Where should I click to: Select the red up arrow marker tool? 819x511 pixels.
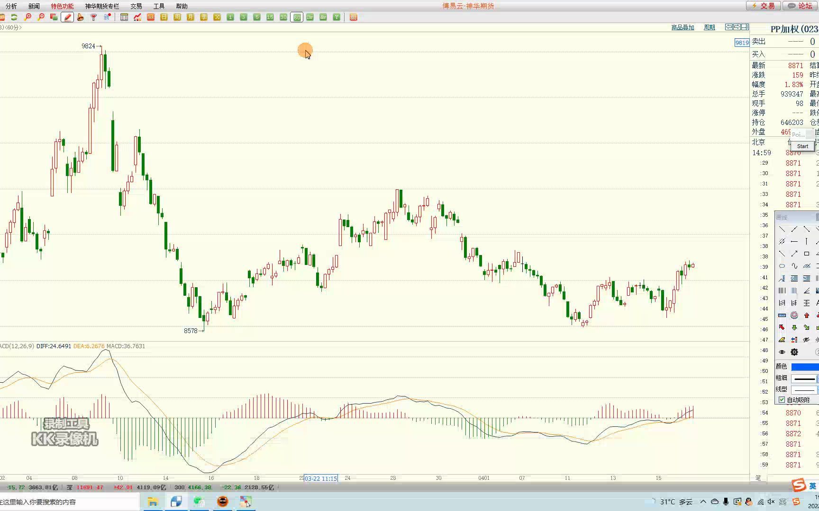(x=807, y=315)
